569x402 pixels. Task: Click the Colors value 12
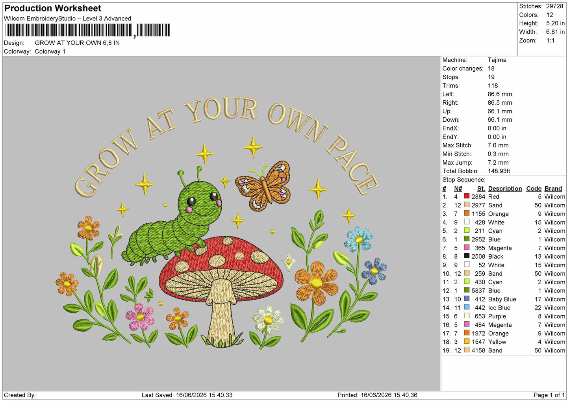coord(549,15)
